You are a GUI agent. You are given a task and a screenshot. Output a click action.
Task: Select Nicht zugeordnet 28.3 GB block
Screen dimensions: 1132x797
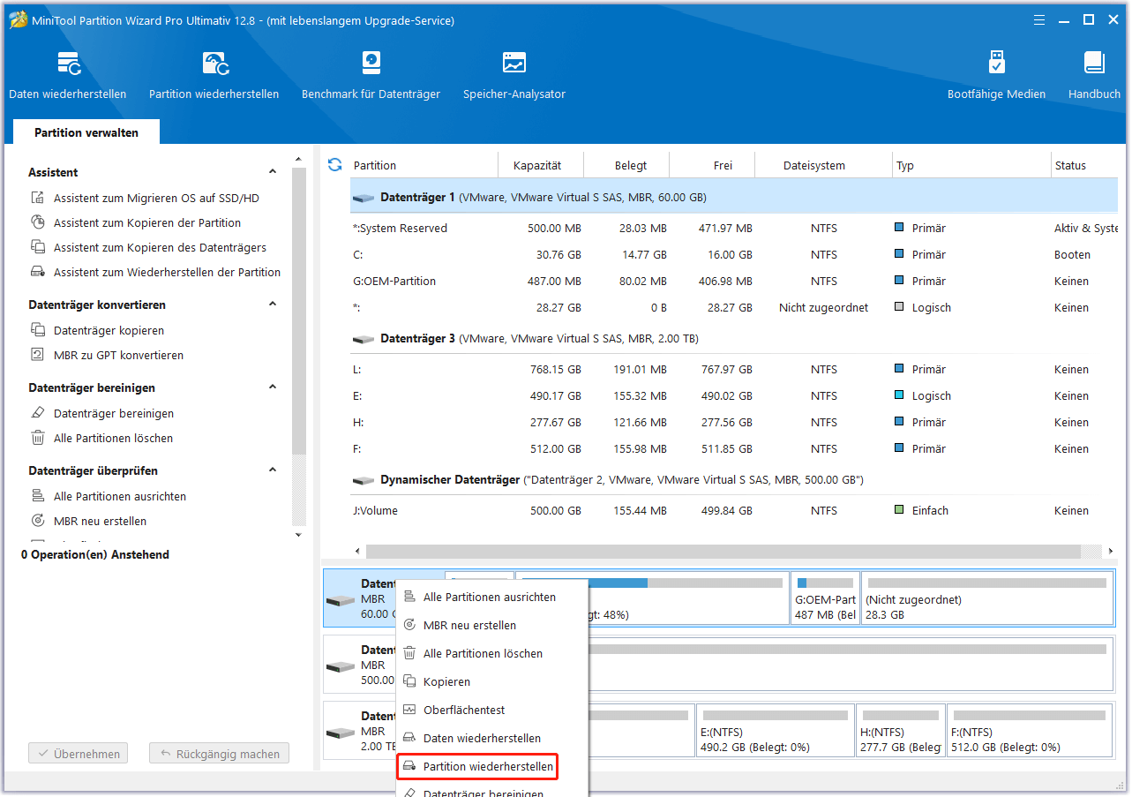[987, 598]
